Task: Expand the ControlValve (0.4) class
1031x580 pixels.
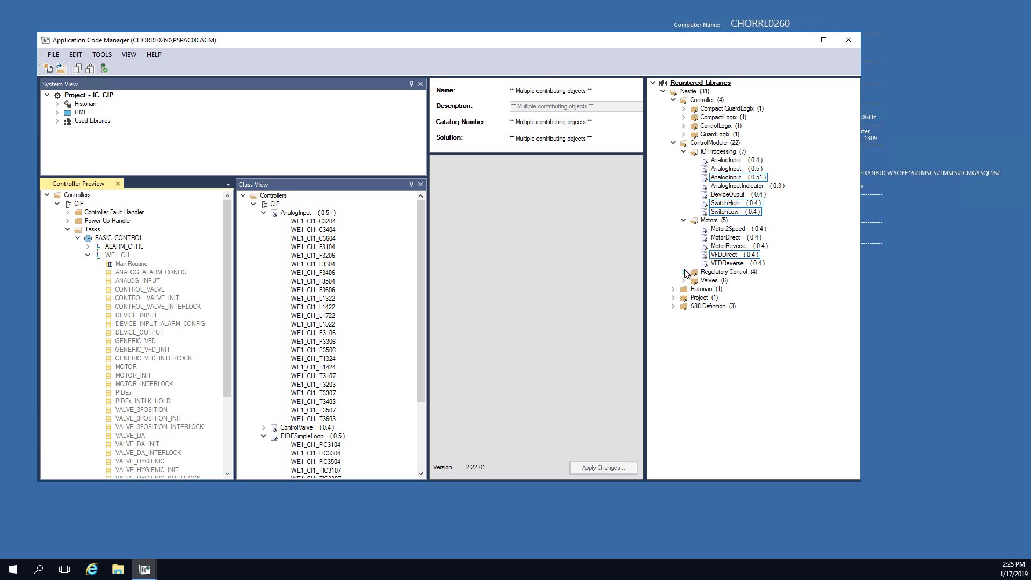Action: (x=263, y=427)
